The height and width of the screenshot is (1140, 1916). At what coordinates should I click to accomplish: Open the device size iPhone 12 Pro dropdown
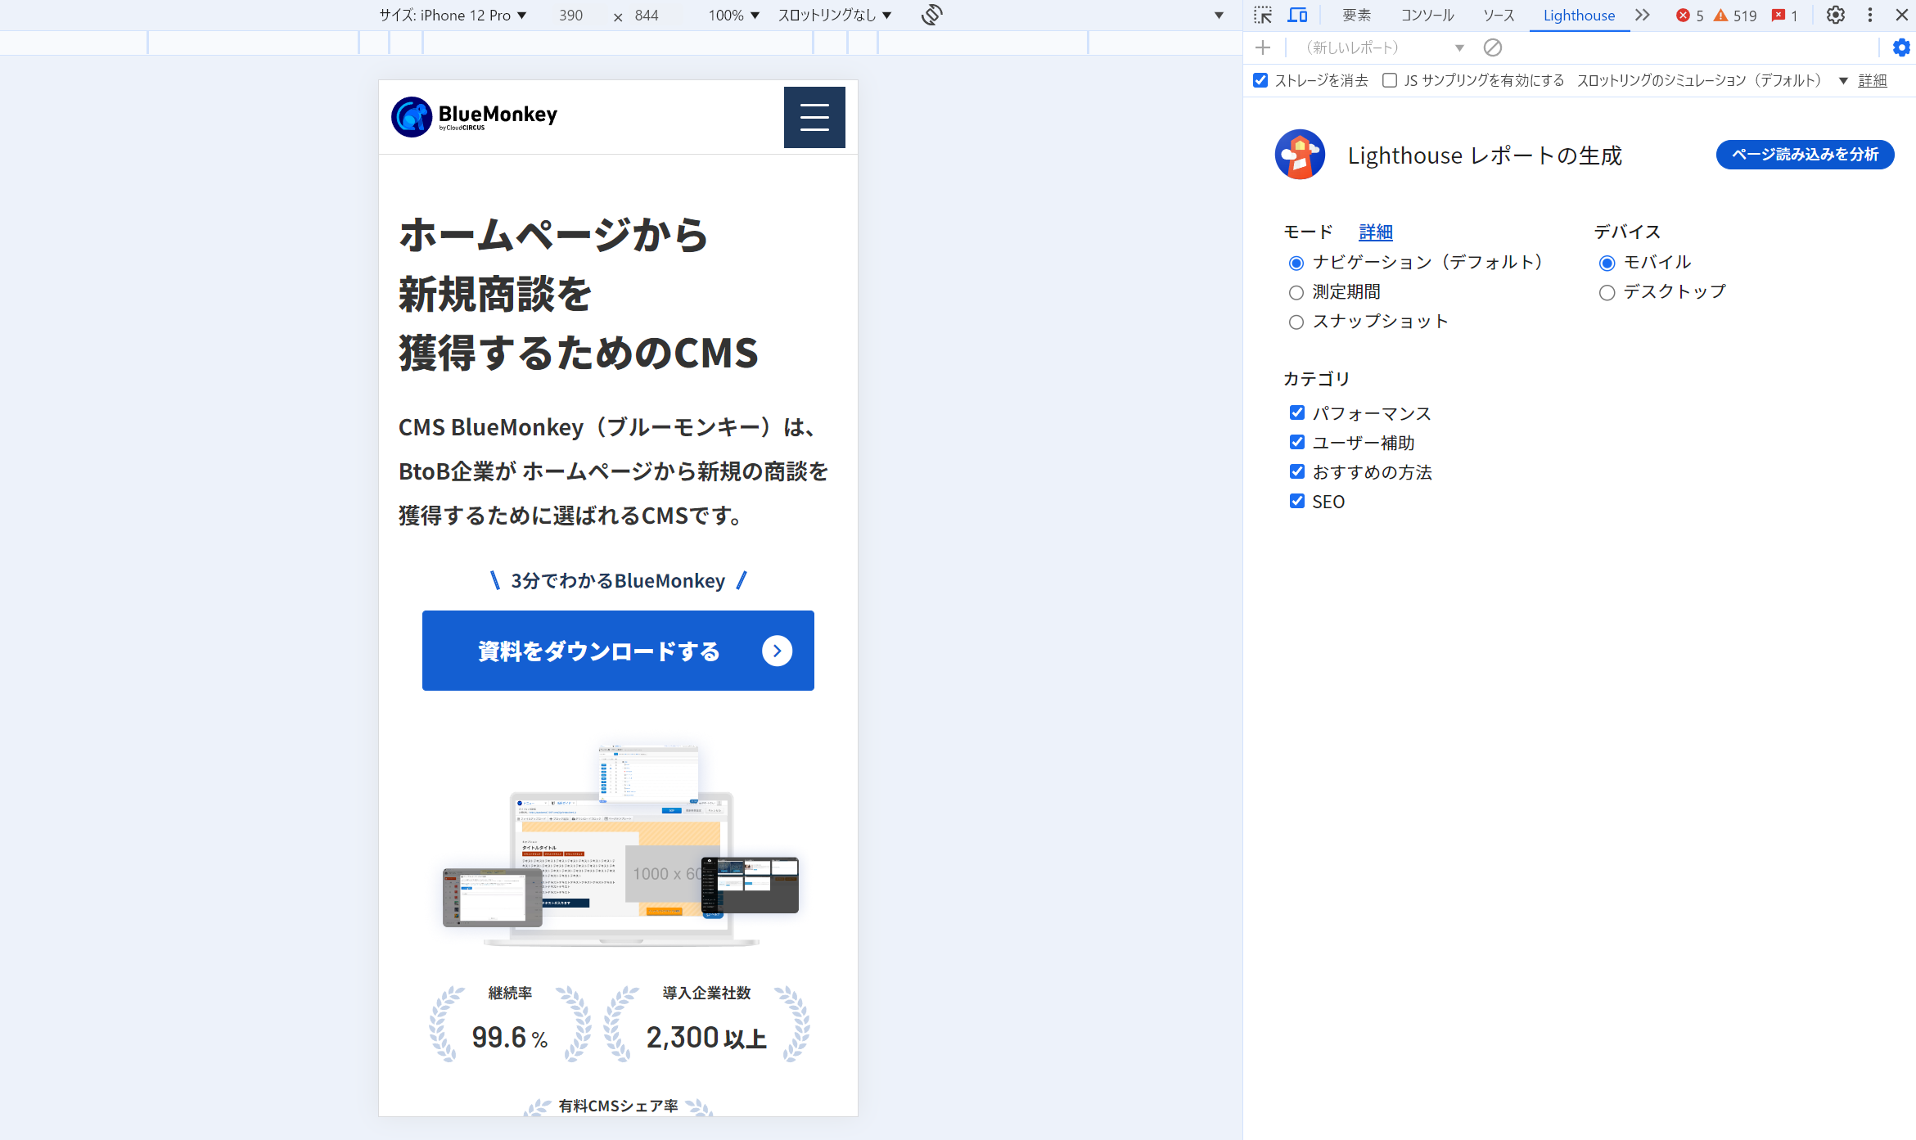tap(453, 16)
